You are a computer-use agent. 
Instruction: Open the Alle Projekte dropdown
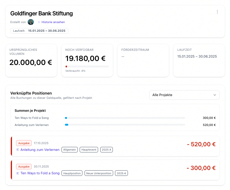click(x=184, y=95)
